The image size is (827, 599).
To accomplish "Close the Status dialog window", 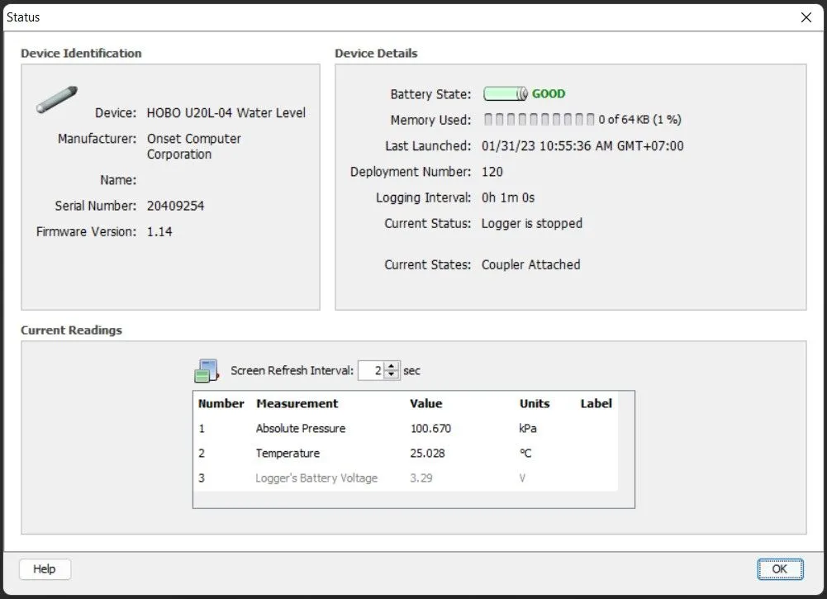I will click(x=806, y=17).
